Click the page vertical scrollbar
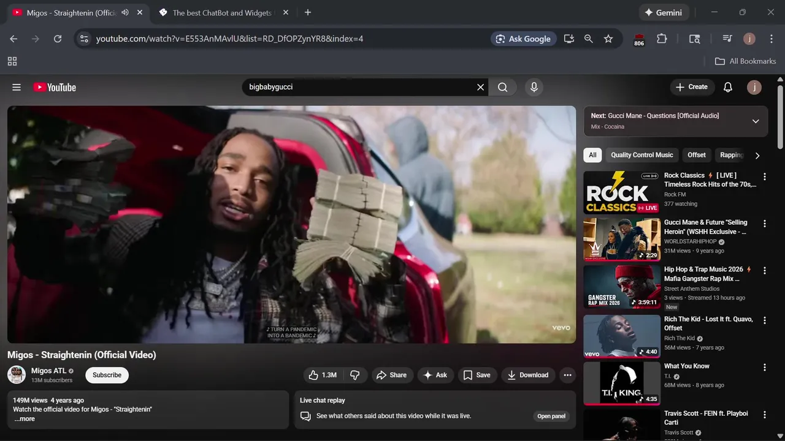The image size is (785, 441). click(x=780, y=116)
